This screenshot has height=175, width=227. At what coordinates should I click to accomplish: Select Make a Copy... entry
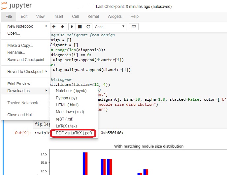coord(25,46)
